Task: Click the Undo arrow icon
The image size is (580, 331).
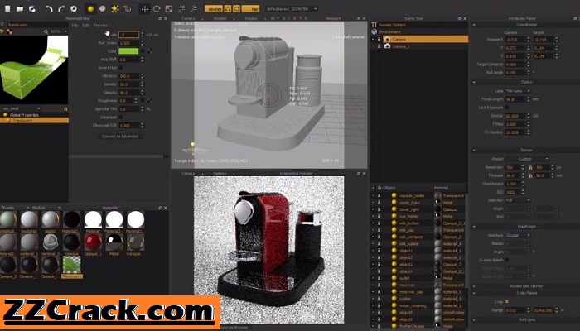Action: [49, 9]
